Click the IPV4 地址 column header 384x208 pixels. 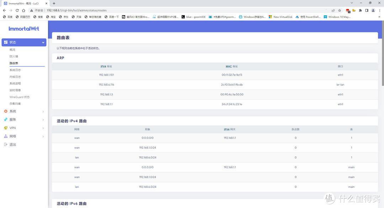[106, 66]
